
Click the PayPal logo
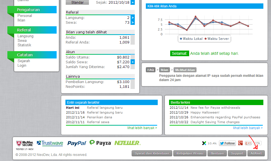click(x=77, y=143)
